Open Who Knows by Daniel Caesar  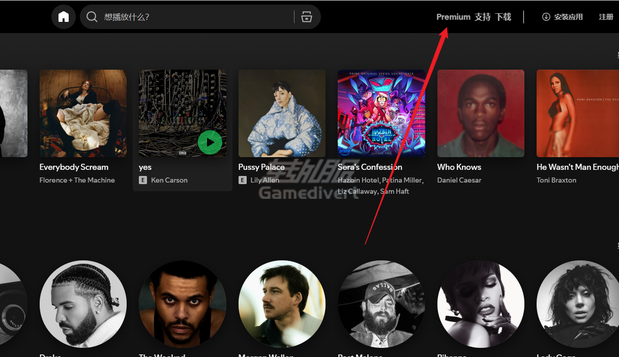[480, 113]
